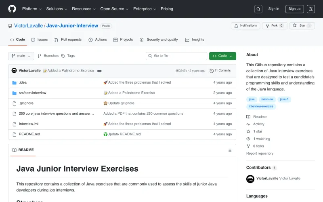The image size is (323, 202).
Task: Open the Solutions dropdown menu
Action: [57, 9]
